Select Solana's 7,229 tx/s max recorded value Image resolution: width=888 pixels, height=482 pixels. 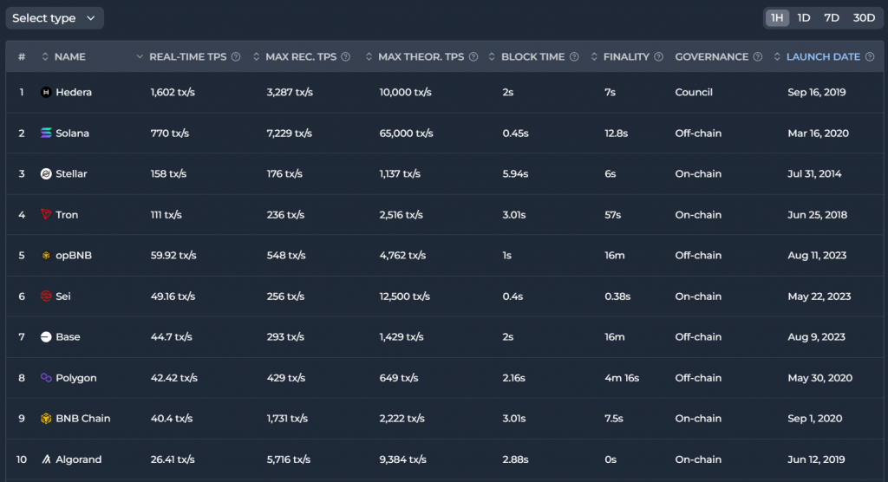click(x=290, y=134)
